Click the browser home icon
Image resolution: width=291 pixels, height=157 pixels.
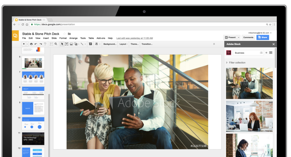pos(27,24)
